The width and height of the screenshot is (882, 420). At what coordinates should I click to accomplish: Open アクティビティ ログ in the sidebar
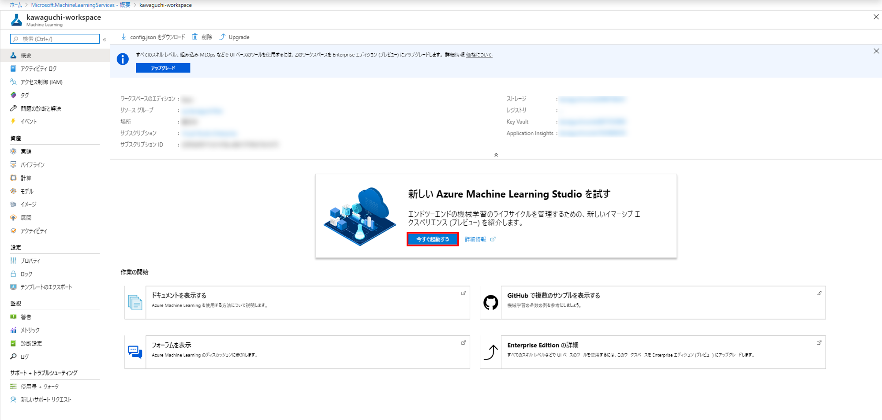[x=38, y=69]
